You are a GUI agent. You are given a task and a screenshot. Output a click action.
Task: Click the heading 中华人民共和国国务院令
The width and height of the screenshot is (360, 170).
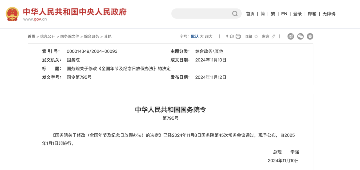click(x=170, y=110)
